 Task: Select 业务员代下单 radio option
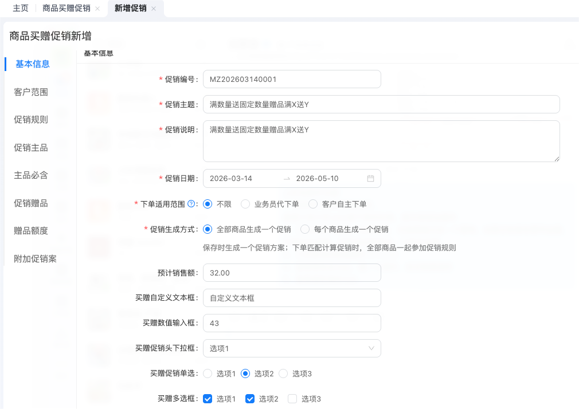[x=245, y=204]
